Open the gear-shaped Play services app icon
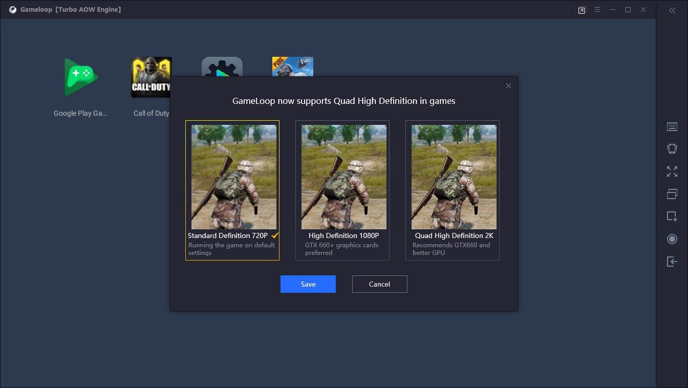The width and height of the screenshot is (688, 388). pyautogui.click(x=222, y=67)
